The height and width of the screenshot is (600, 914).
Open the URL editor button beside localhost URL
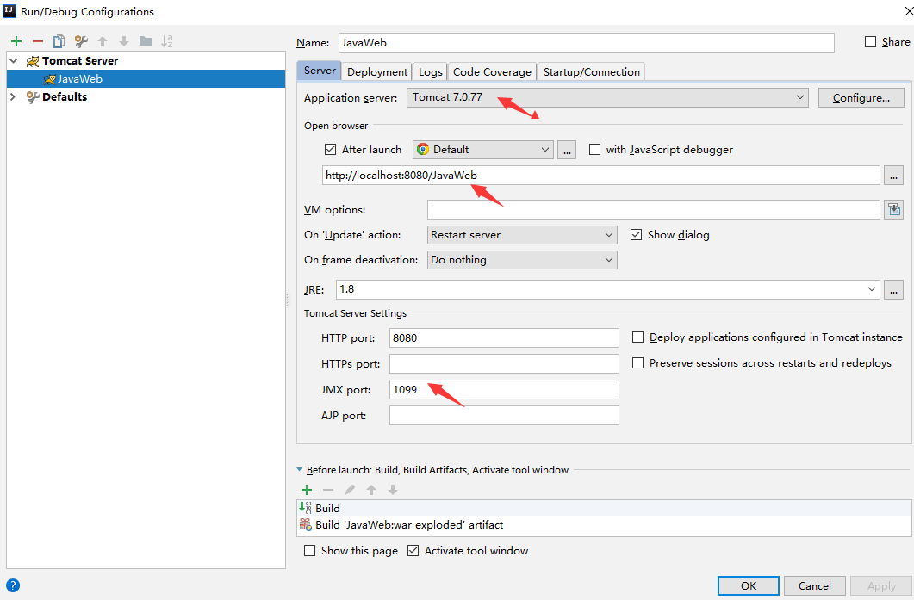click(893, 176)
